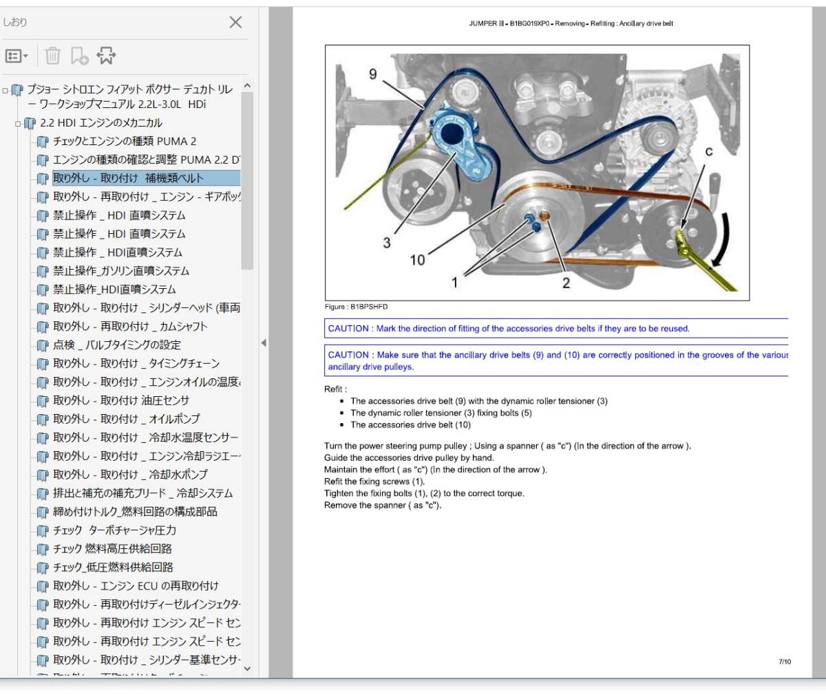The height and width of the screenshot is (694, 826).
Task: Click bookmark icon beside the lower 取り外し - 再取り付け エンジン スピード セン entry
Action: pyautogui.click(x=42, y=642)
